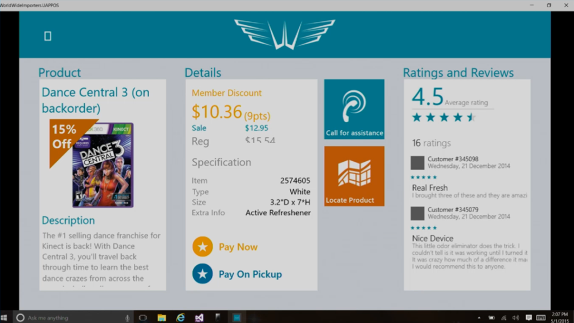Click the Customer #345079 name
574x323 pixels.
coord(453,210)
